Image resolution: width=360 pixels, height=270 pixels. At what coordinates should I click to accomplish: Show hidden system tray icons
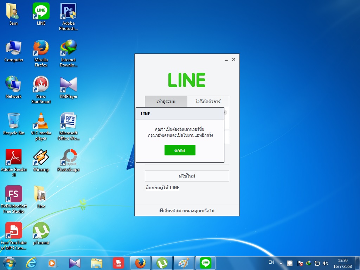281,263
